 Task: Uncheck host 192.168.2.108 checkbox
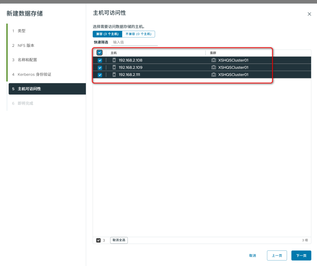click(100, 60)
